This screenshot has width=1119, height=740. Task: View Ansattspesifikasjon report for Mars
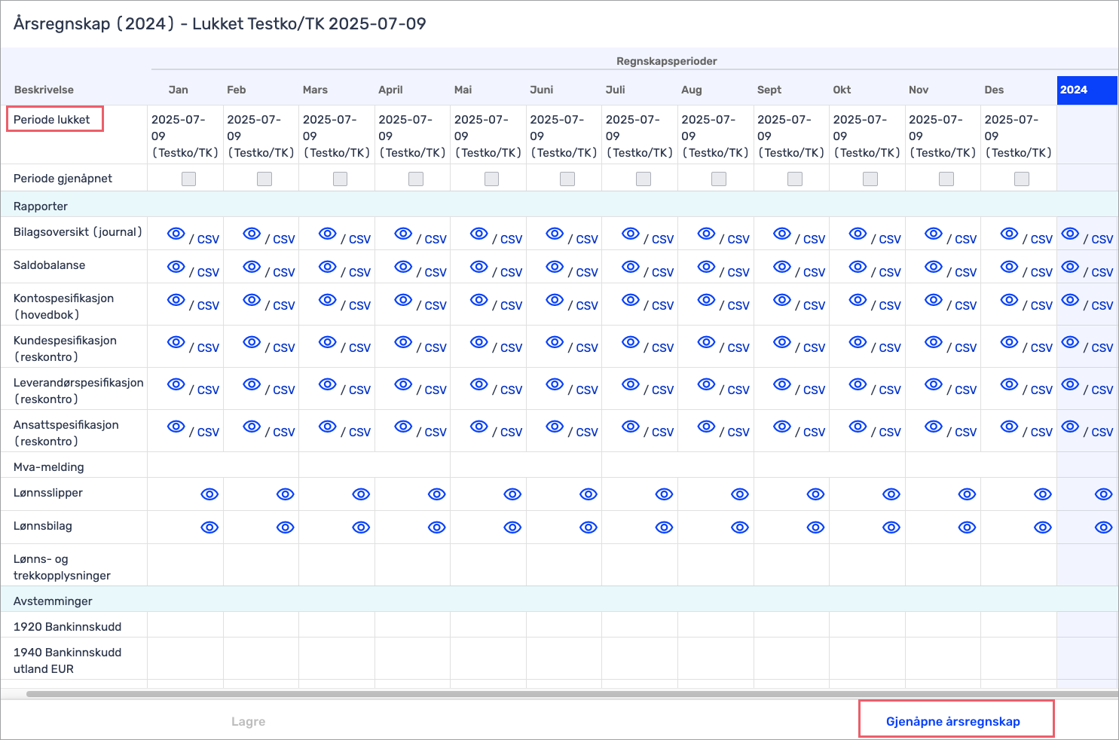pos(328,427)
